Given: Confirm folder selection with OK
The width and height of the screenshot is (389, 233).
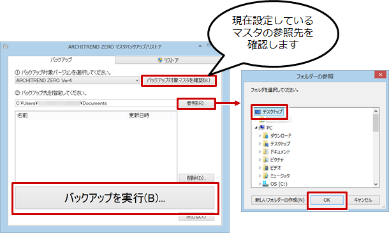Looking at the screenshot, I should click(327, 200).
